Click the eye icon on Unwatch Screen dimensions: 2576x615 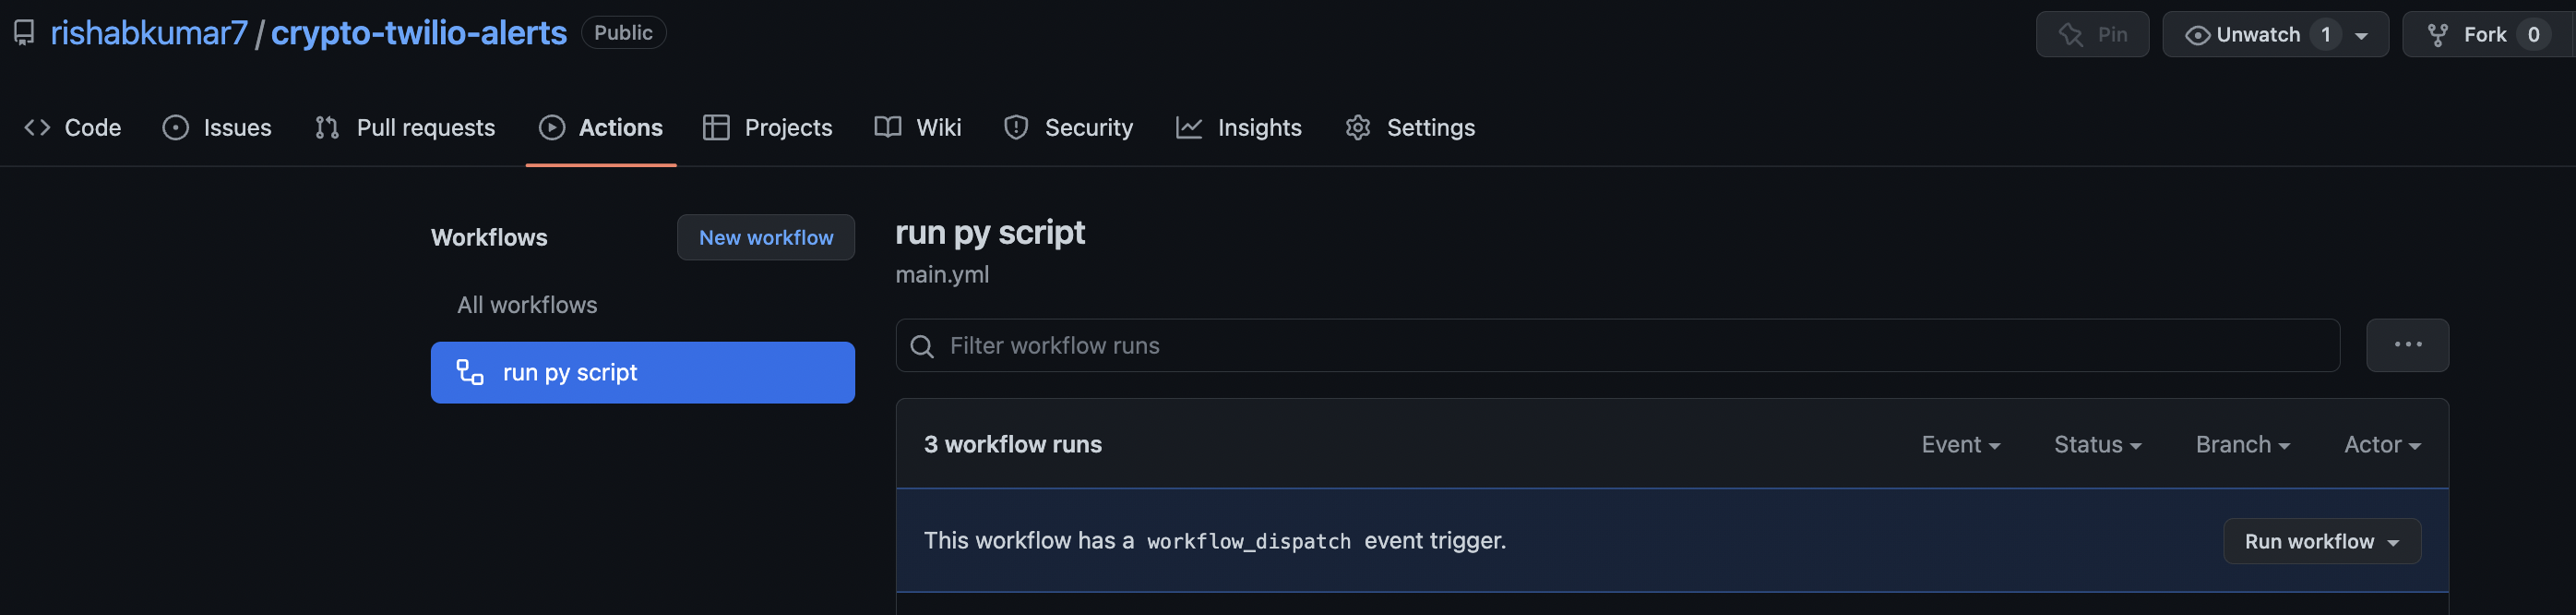(2197, 35)
